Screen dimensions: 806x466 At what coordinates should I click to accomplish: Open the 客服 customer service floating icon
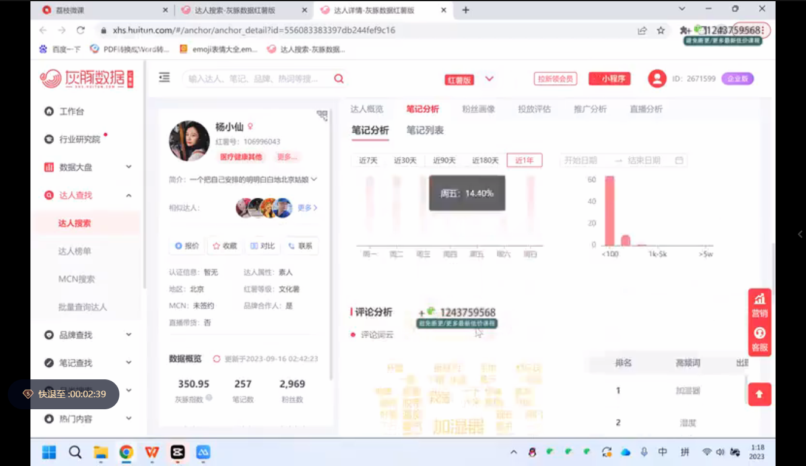pos(759,338)
